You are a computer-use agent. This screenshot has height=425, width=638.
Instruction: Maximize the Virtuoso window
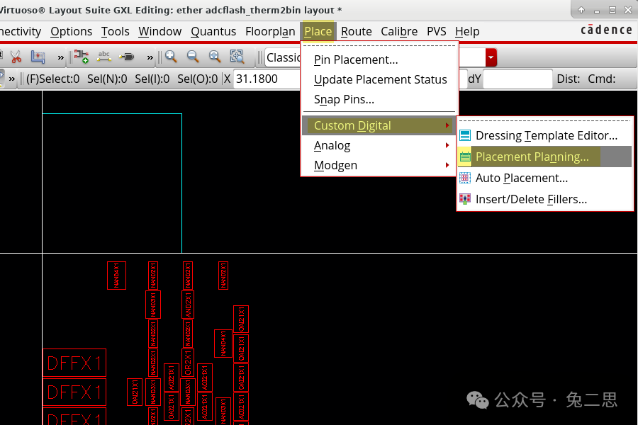point(612,10)
